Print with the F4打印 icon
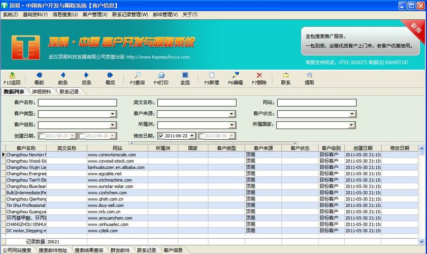This screenshot has width=427, height=254. click(161, 79)
